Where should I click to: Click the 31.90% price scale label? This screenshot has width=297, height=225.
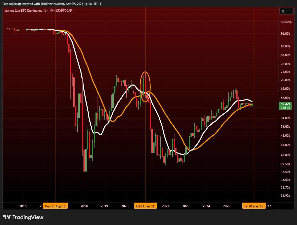tap(286, 196)
